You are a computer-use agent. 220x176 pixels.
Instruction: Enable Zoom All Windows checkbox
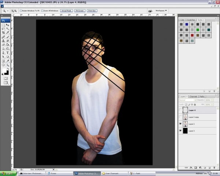pyautogui.click(x=42, y=11)
